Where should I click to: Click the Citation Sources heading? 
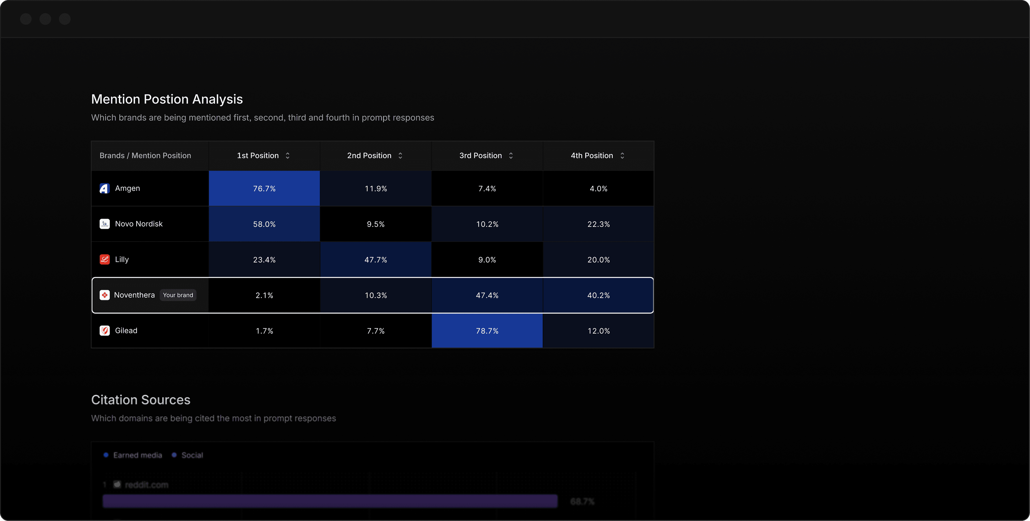141,400
